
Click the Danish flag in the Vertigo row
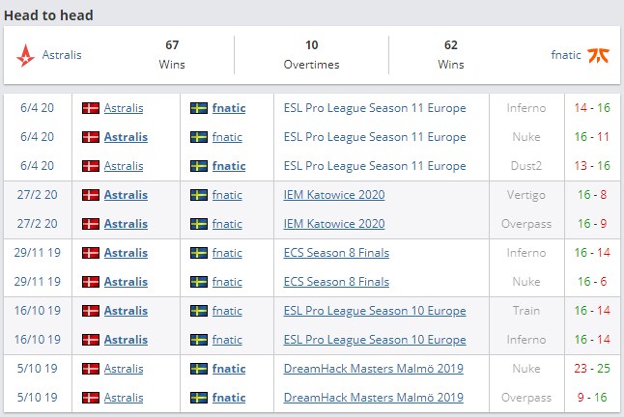pos(92,195)
